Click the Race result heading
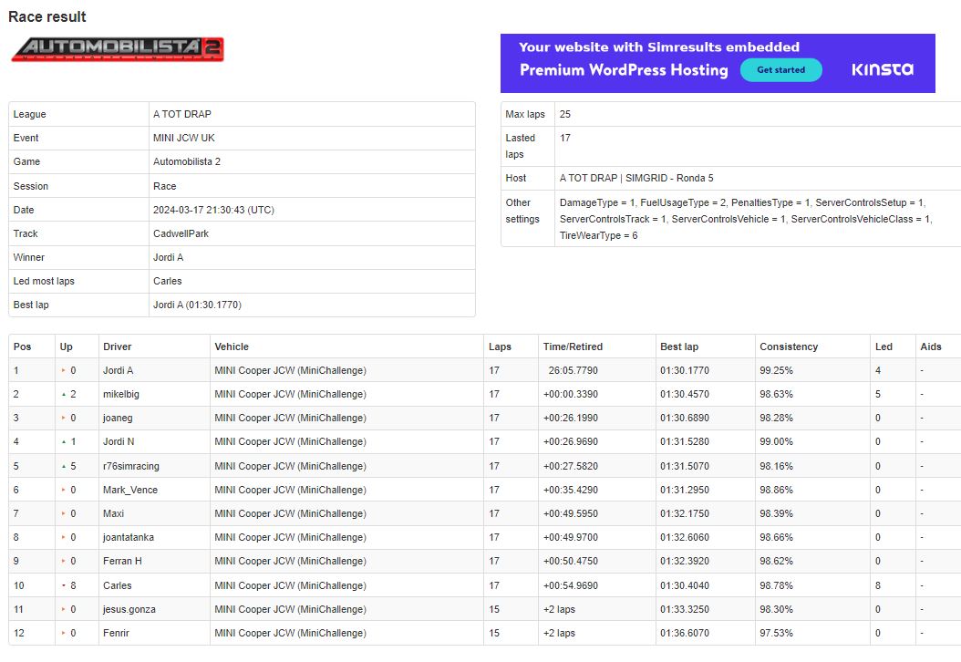961x662 pixels. pyautogui.click(x=47, y=16)
